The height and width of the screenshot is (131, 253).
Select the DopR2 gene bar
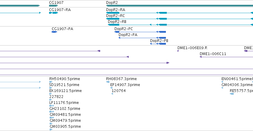click(180, 6)
